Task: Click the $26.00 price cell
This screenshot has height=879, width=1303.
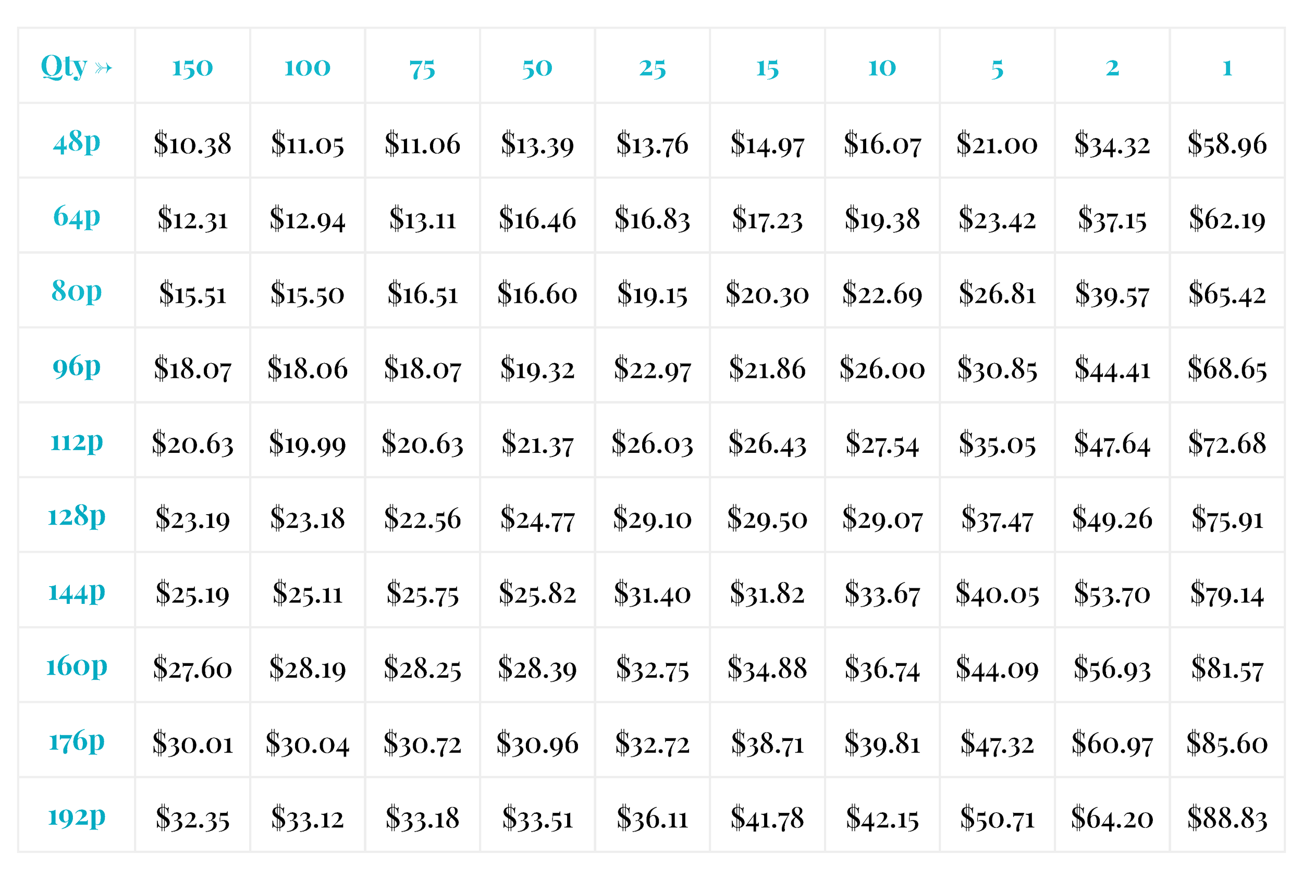Action: [x=882, y=369]
